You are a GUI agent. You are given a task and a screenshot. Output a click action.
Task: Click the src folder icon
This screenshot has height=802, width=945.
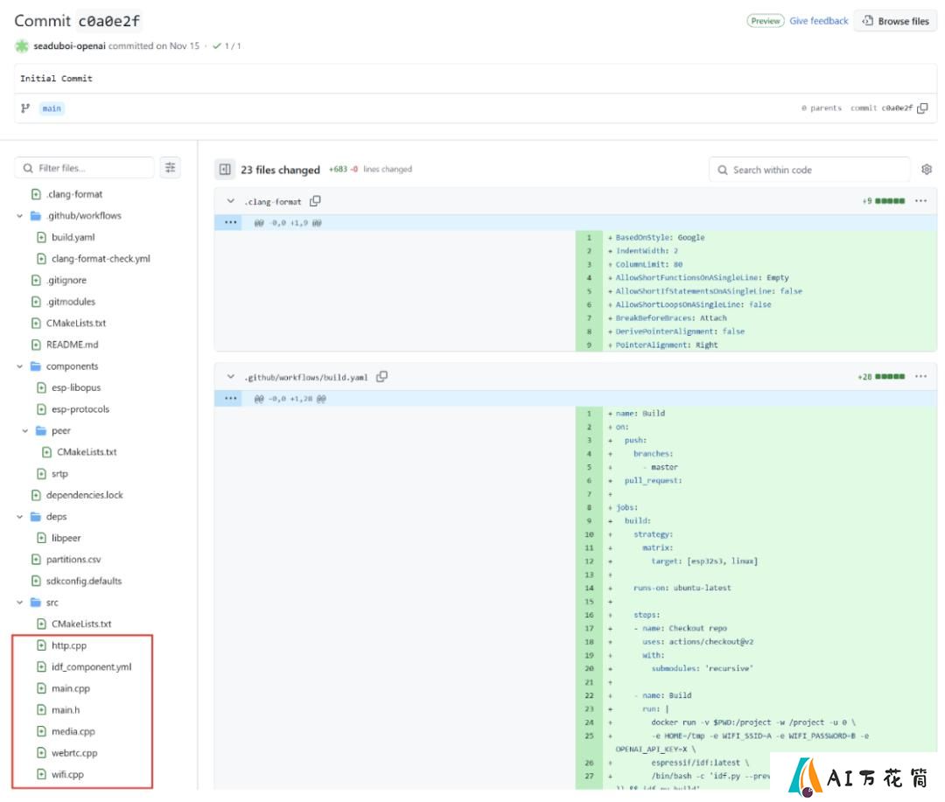pyautogui.click(x=36, y=603)
